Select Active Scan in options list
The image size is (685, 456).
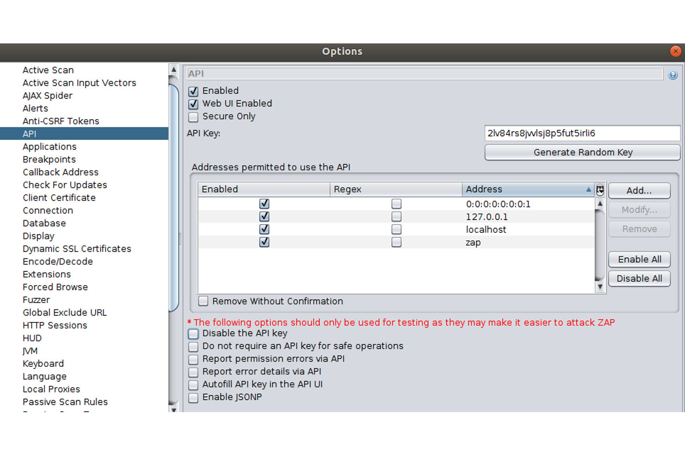click(48, 70)
